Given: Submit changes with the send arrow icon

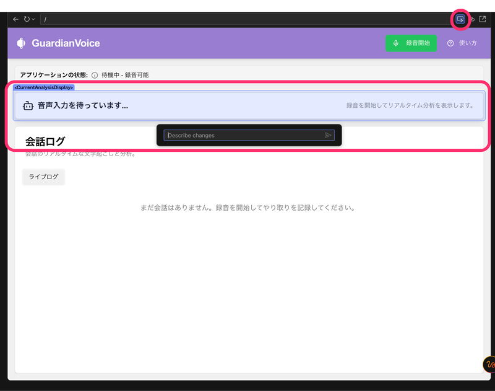Looking at the screenshot, I should coord(329,135).
